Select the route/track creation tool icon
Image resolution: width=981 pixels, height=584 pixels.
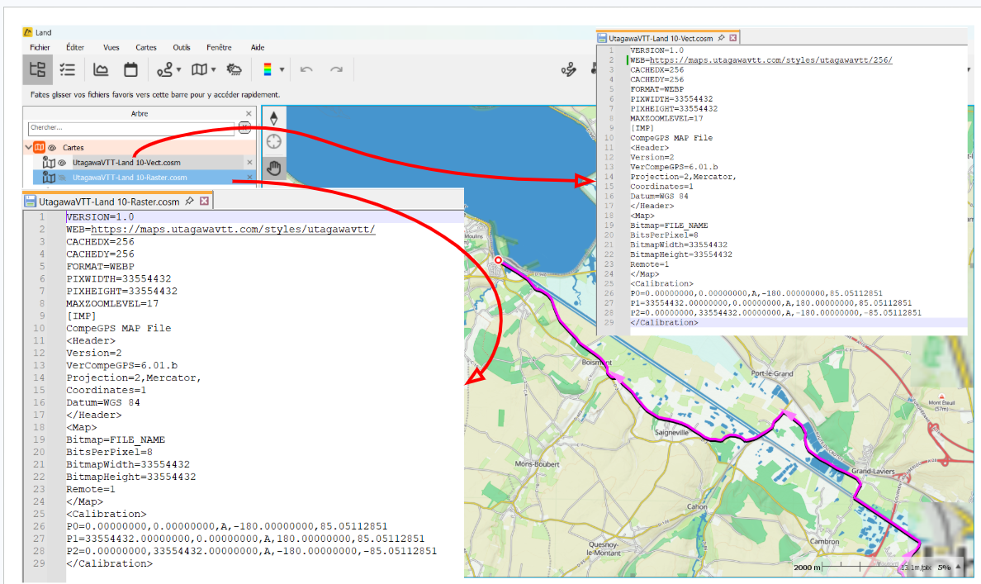[164, 69]
